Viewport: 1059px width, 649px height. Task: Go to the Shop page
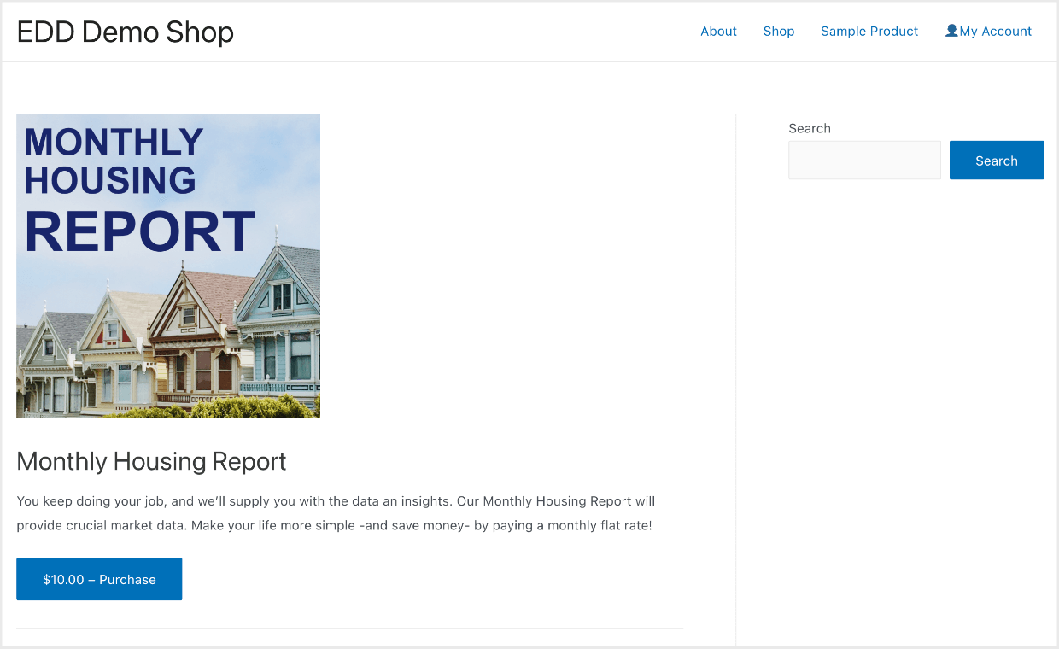[x=779, y=32]
